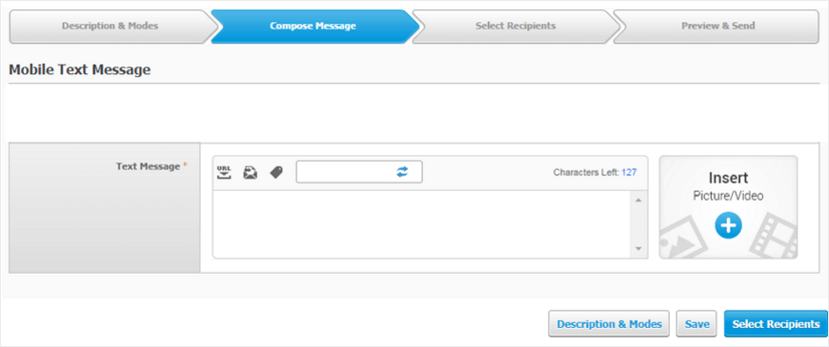Click the insert URL icon
Image resolution: width=829 pixels, height=347 pixels.
(x=225, y=172)
